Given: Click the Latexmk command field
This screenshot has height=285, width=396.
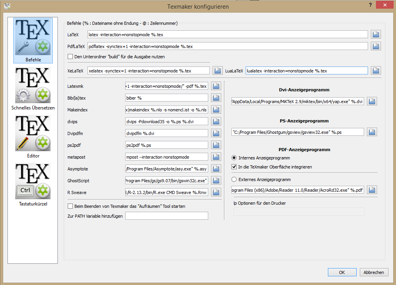Looking at the screenshot, I should (167, 86).
